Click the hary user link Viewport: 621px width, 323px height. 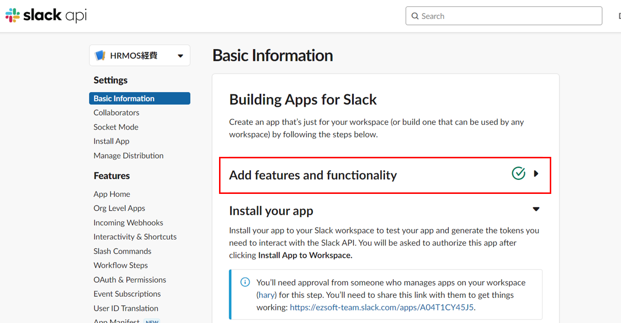pyautogui.click(x=266, y=295)
